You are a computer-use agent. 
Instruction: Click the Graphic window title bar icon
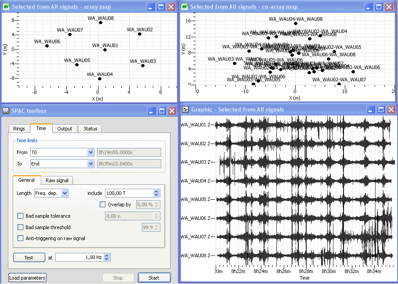click(x=185, y=109)
